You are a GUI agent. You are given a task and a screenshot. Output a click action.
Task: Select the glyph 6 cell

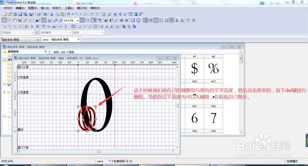[x=194, y=119]
